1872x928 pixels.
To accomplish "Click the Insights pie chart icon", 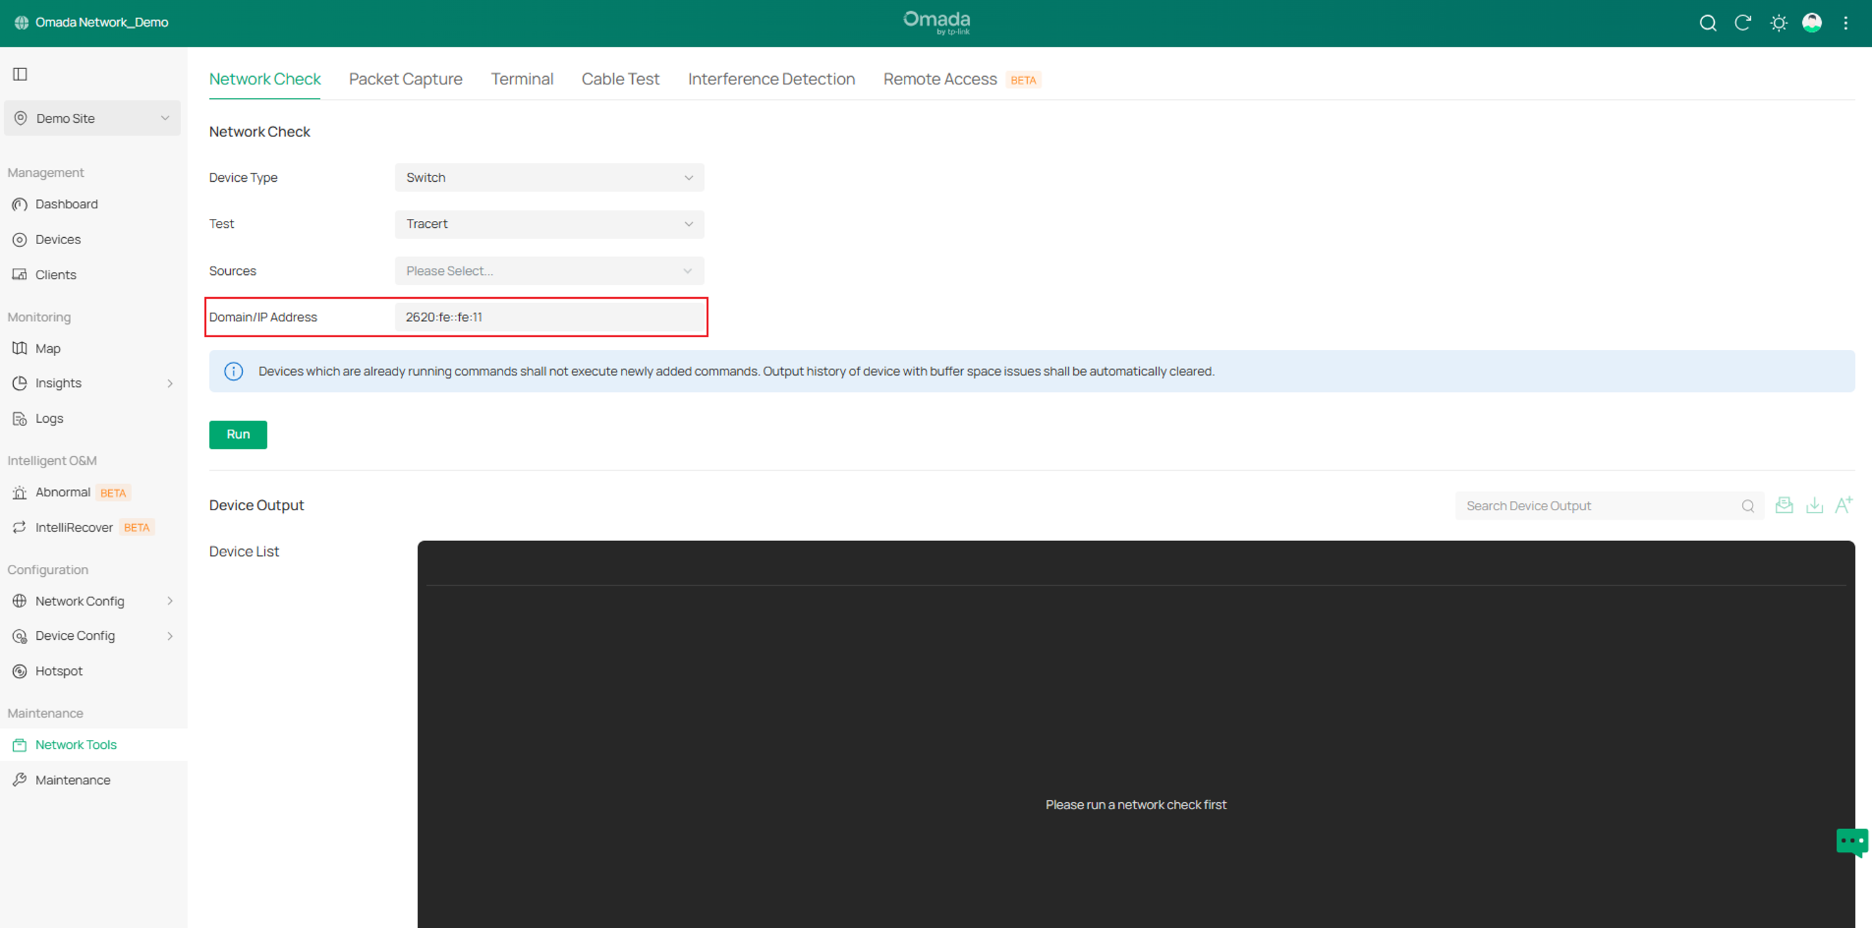I will coord(19,383).
